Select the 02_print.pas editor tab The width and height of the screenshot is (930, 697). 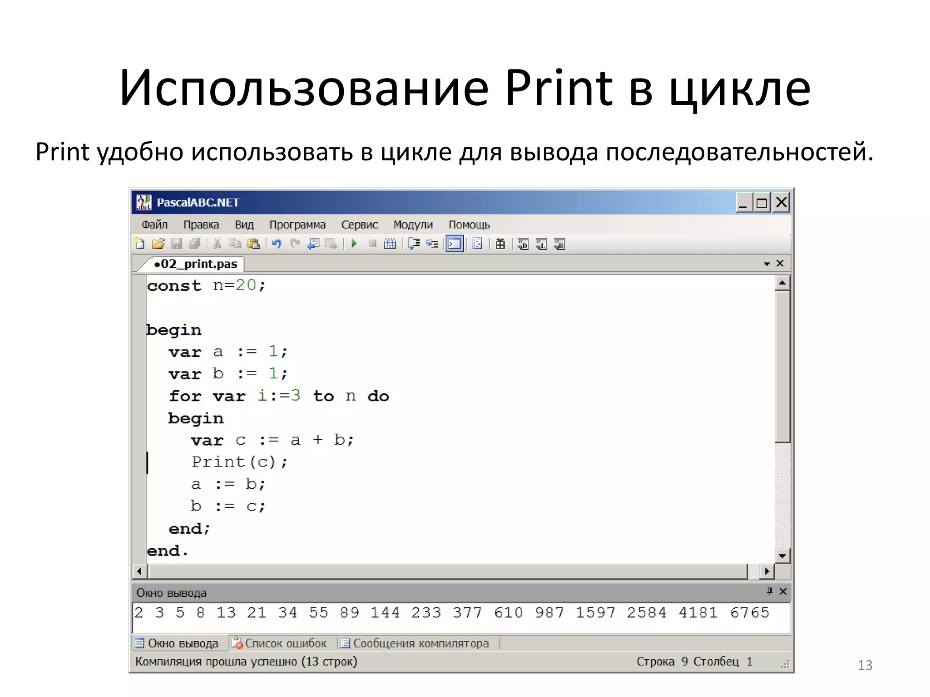coord(195,264)
